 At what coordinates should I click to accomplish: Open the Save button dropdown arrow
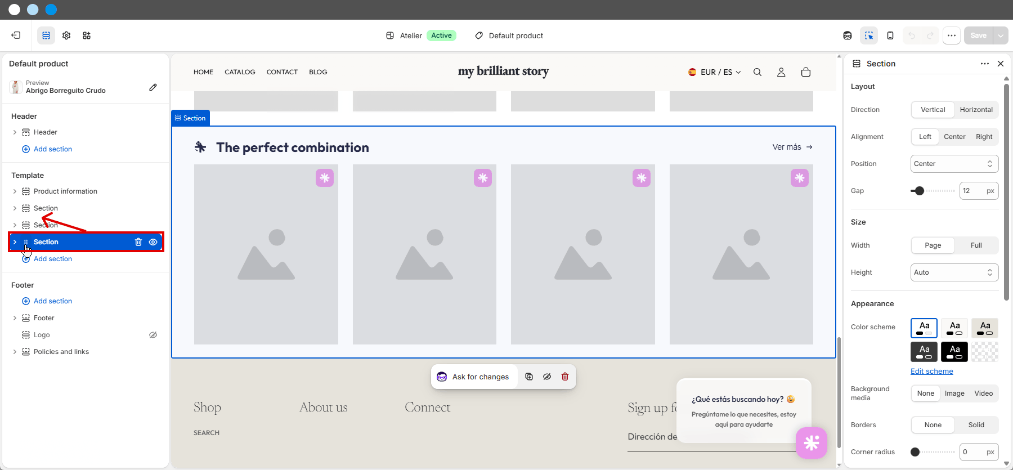coord(1001,35)
